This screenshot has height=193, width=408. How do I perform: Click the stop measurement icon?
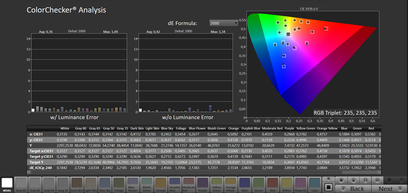pos(341,181)
